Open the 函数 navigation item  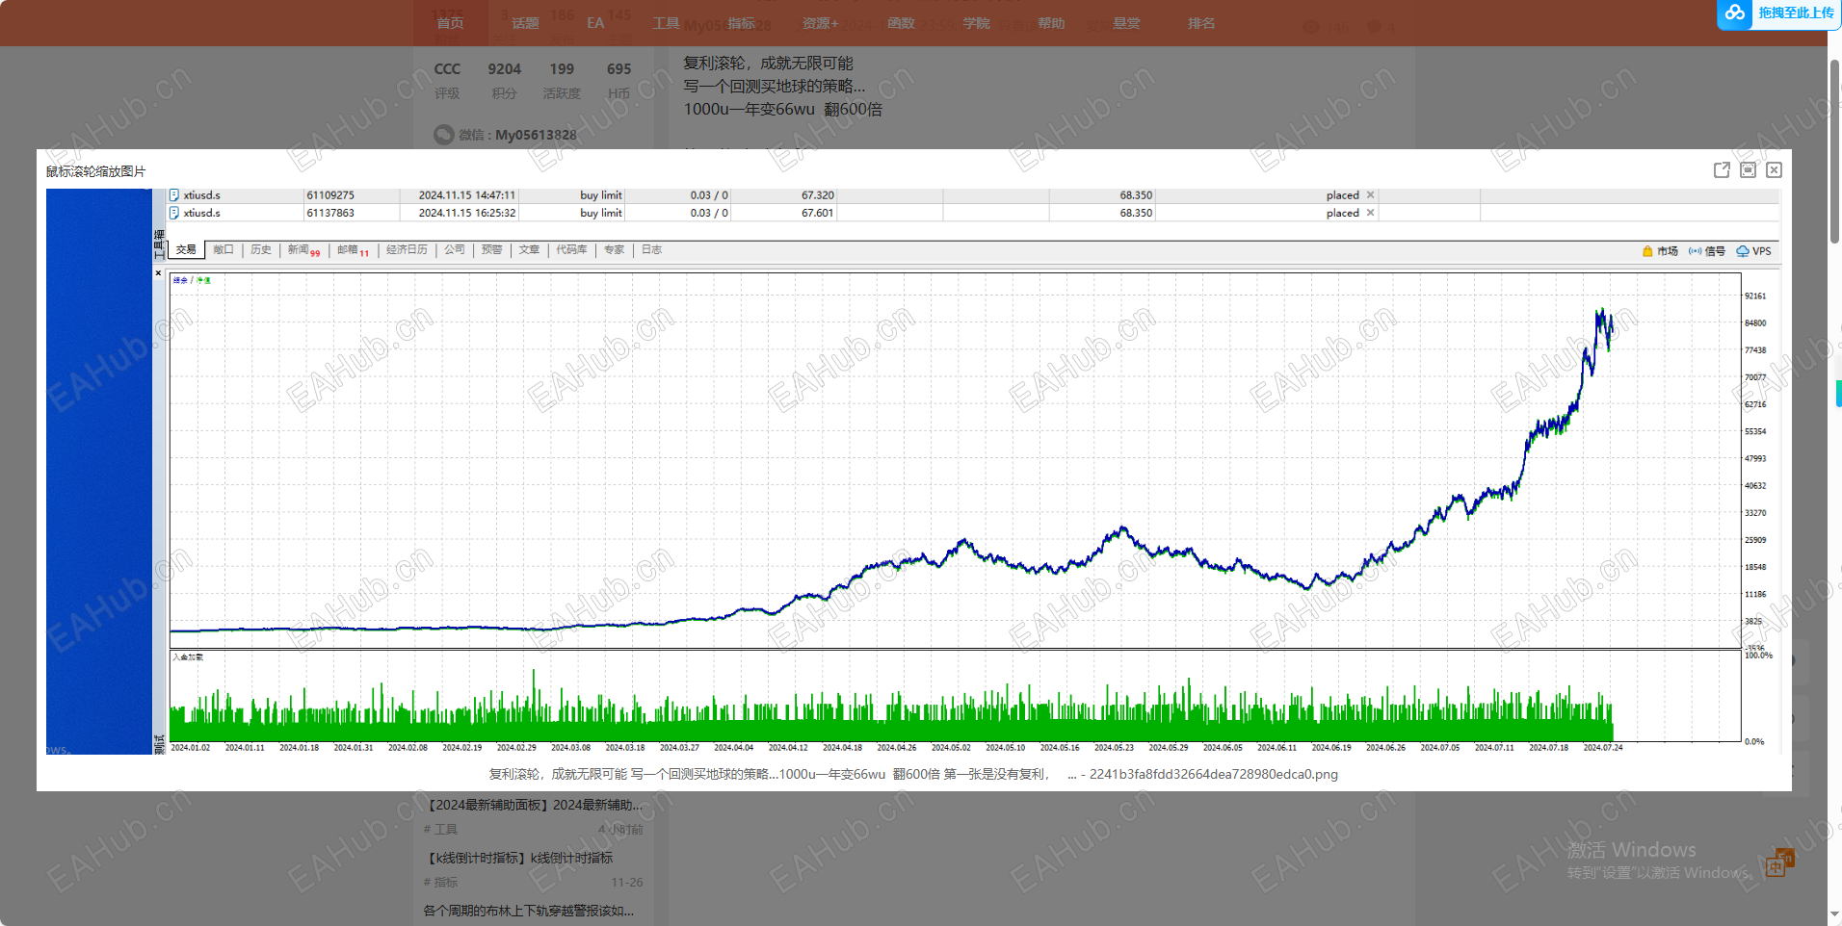[x=901, y=23]
